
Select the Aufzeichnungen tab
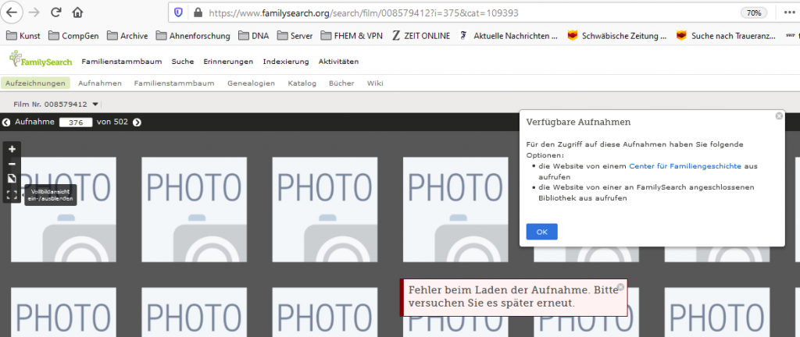pos(35,83)
